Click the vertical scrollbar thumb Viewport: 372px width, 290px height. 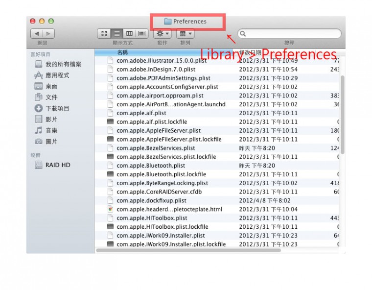(x=342, y=115)
